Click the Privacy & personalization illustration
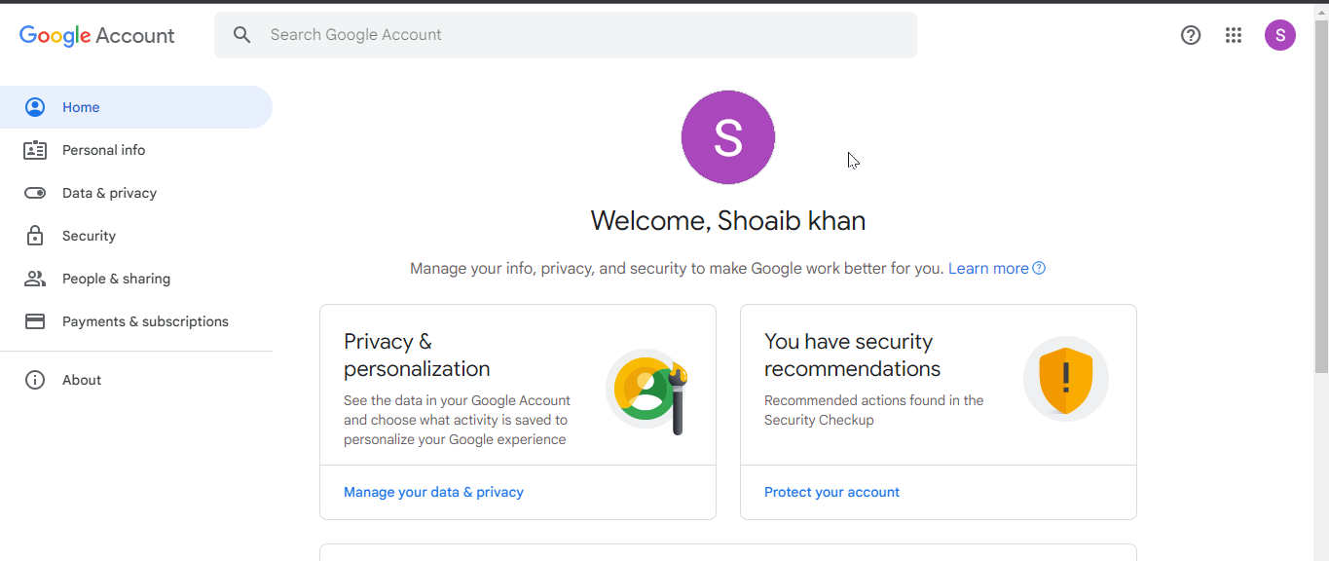Viewport: 1329px width, 561px height. (x=648, y=389)
